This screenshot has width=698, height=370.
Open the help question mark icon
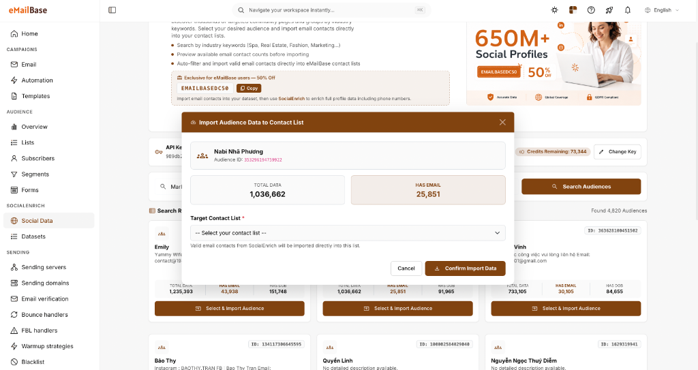pos(591,10)
